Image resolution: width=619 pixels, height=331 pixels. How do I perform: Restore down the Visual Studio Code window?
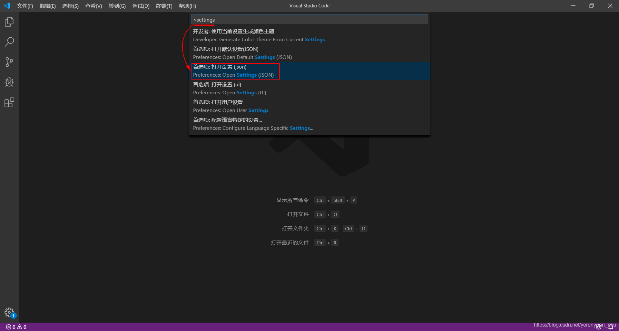click(x=592, y=6)
